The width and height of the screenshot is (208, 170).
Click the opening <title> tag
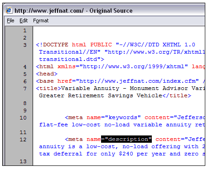coord(48,88)
